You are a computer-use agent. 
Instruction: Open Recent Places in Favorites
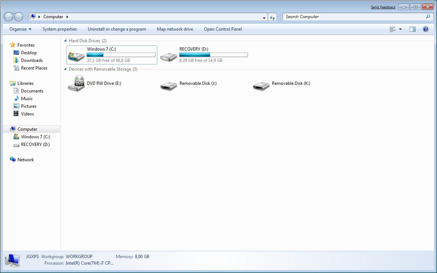click(34, 68)
